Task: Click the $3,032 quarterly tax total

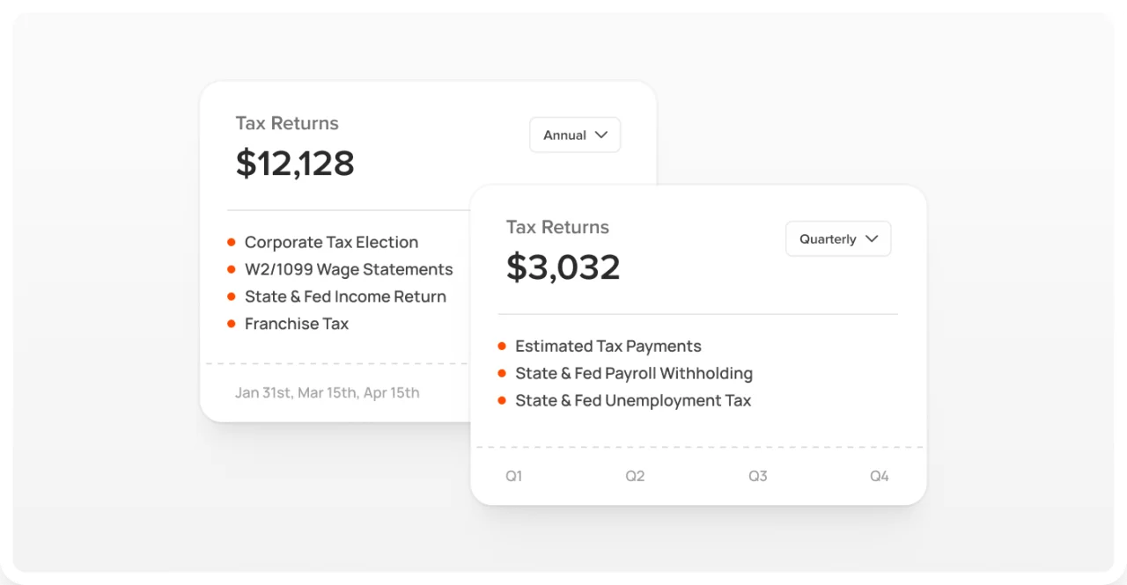Action: pyautogui.click(x=563, y=267)
